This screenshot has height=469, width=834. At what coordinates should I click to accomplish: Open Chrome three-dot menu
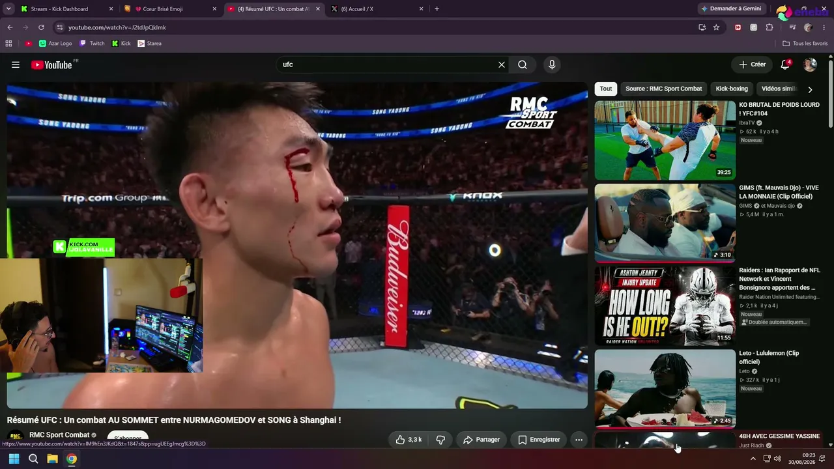824,27
